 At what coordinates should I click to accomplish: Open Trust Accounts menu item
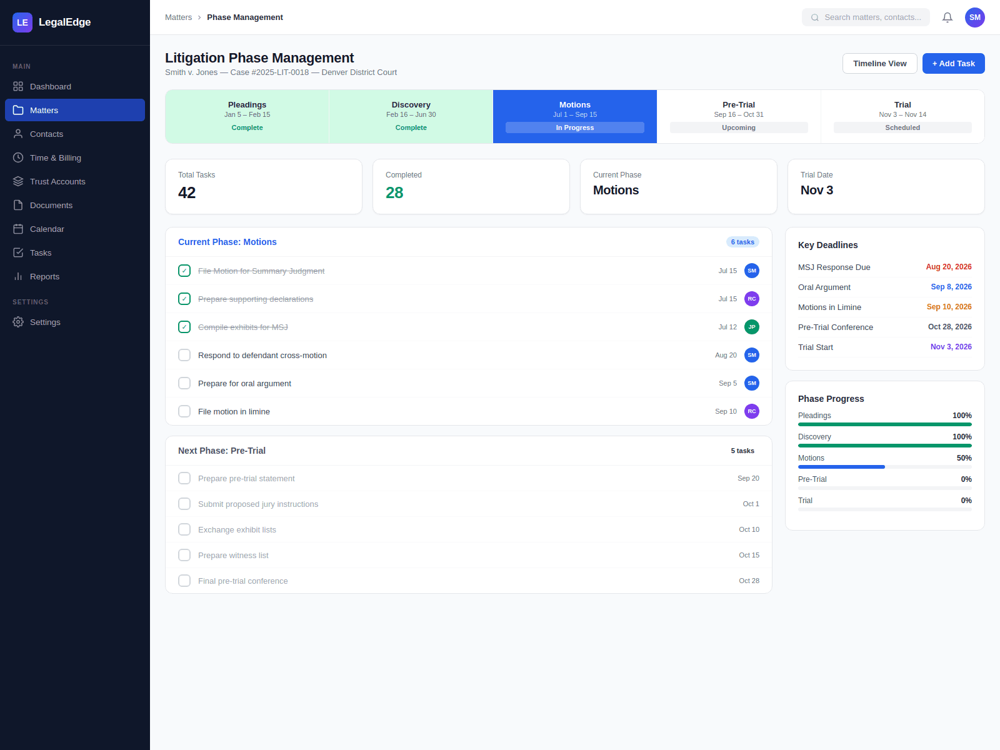point(75,181)
